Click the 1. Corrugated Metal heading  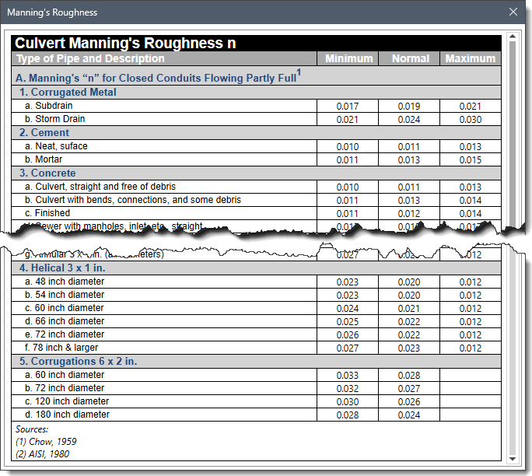(256, 93)
